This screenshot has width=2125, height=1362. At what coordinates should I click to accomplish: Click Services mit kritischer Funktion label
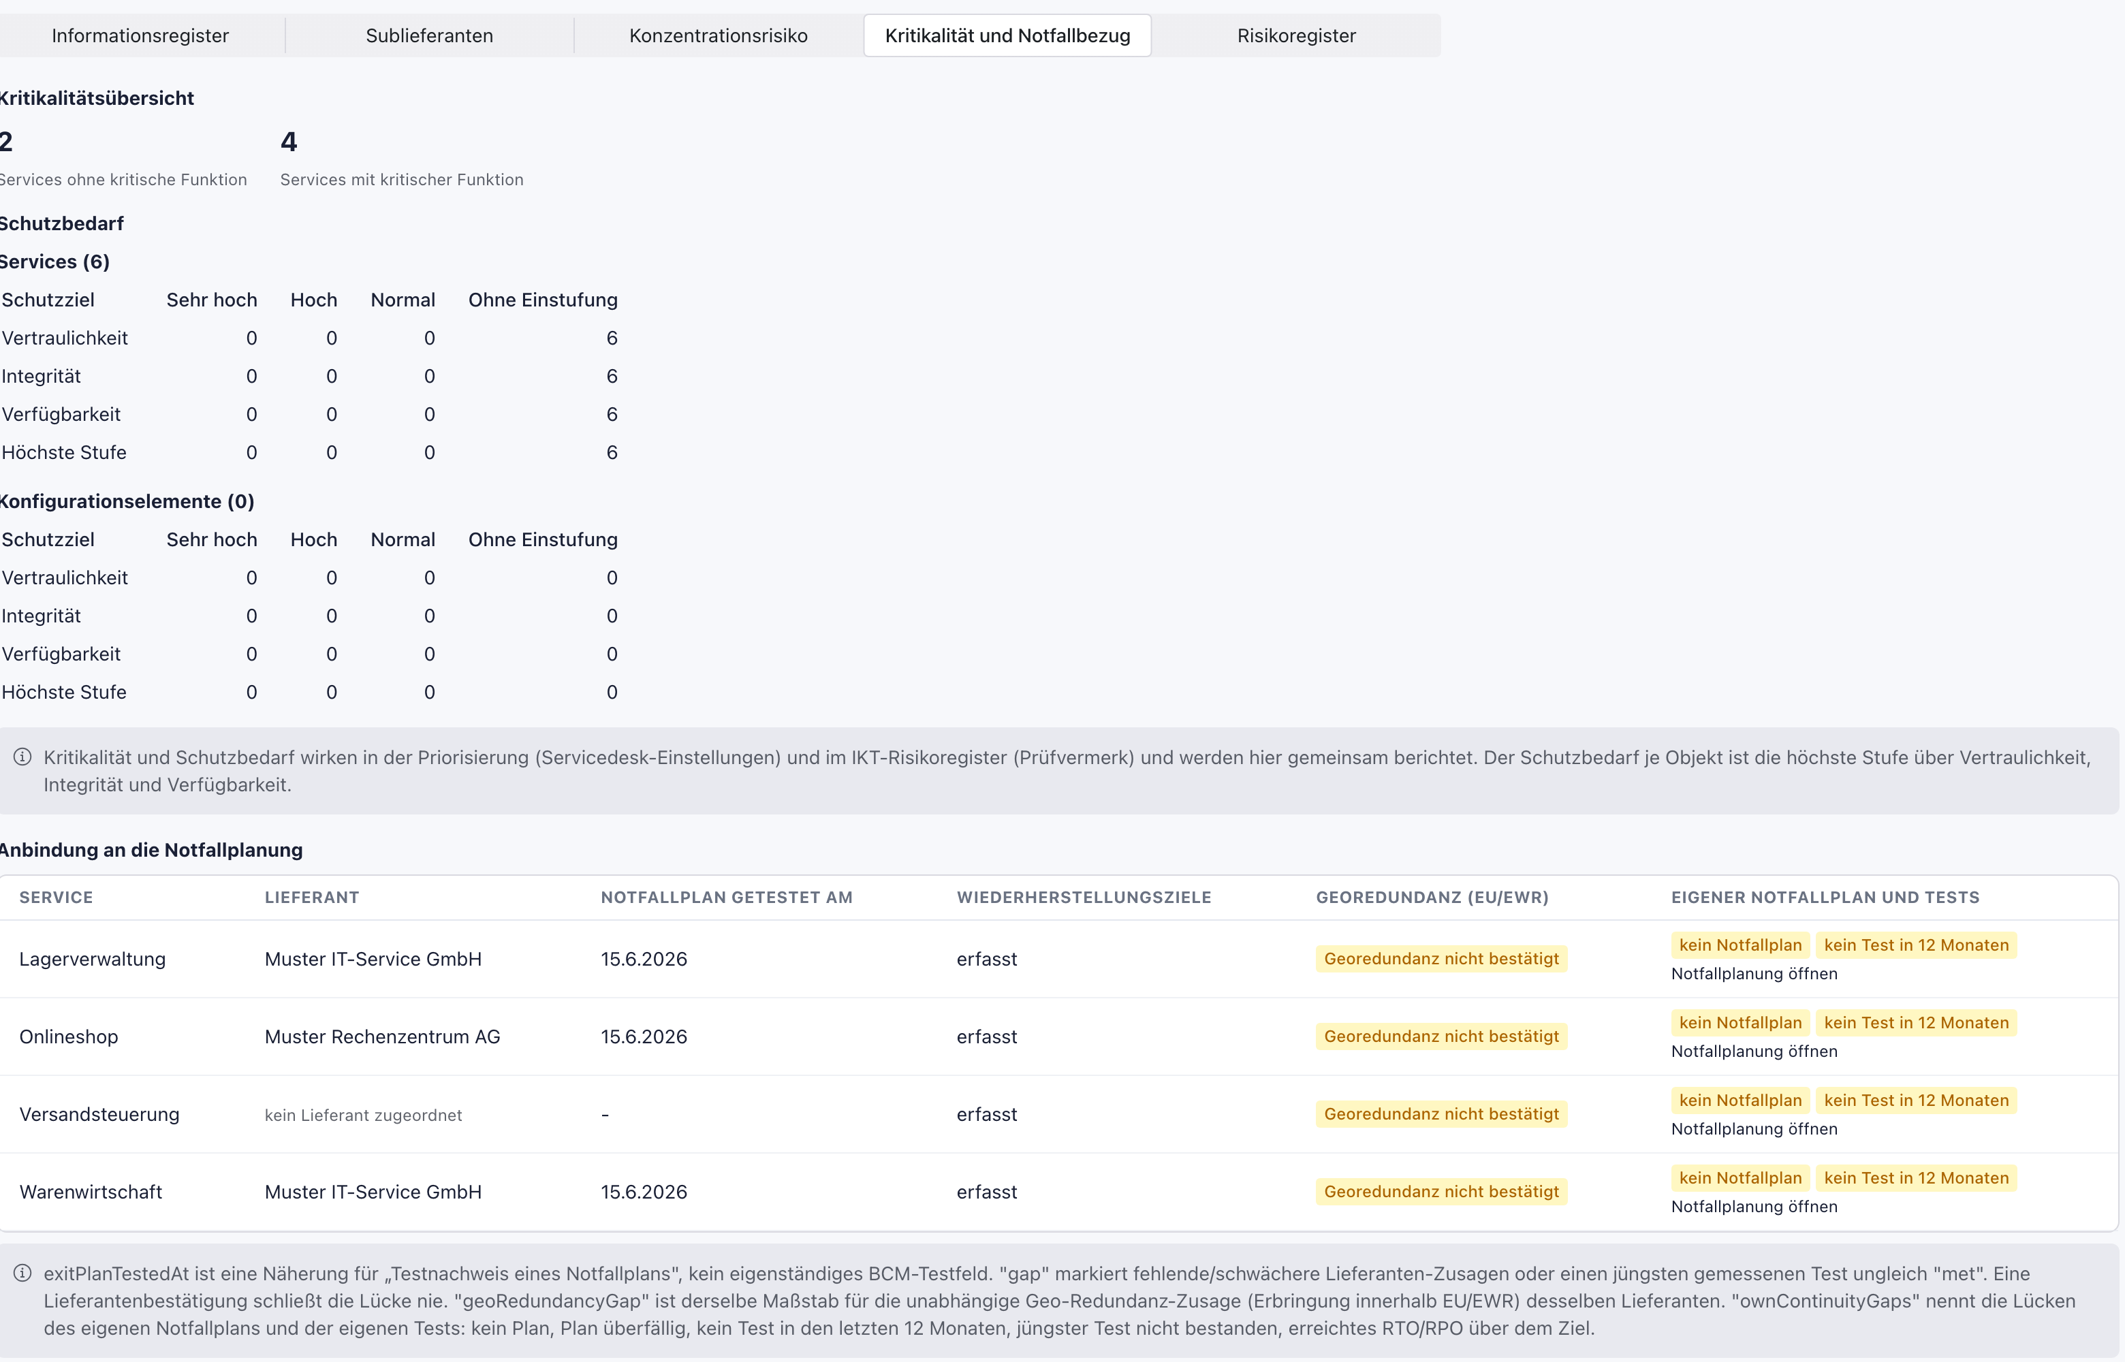click(x=403, y=180)
